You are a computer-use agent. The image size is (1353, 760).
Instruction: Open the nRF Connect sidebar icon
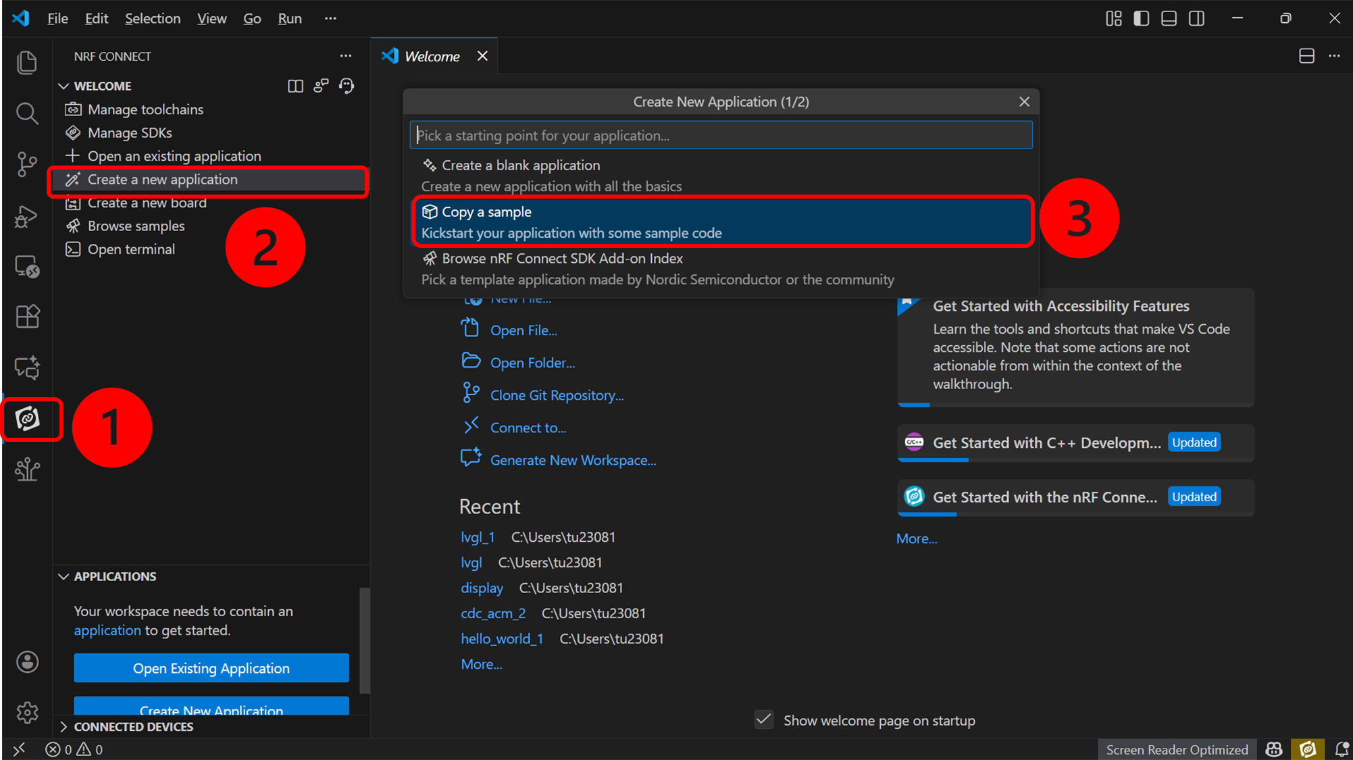point(28,419)
